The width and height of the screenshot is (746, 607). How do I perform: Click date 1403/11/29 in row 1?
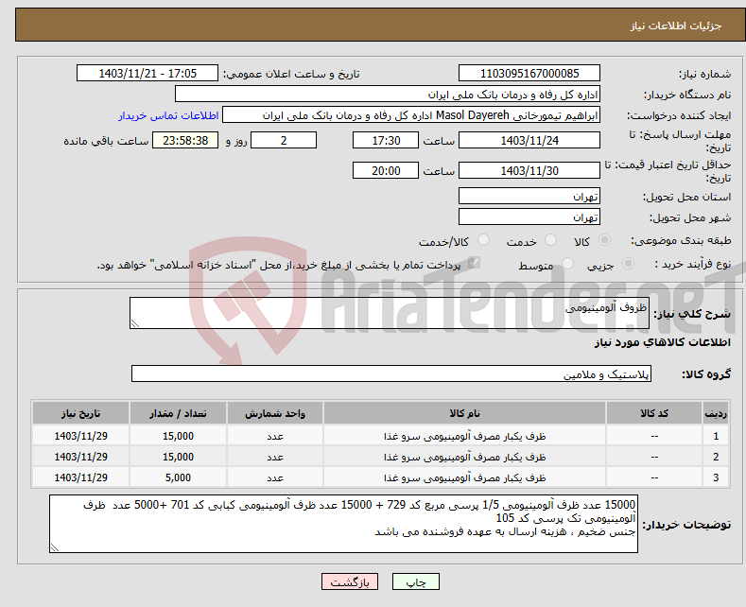pos(81,436)
